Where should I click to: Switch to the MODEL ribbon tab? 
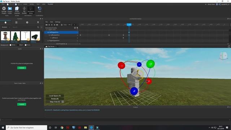32,4
